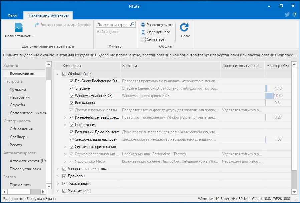Click the Windows 10 Enterprise 32-bit status text
This screenshot has height=203, width=300.
click(244, 199)
